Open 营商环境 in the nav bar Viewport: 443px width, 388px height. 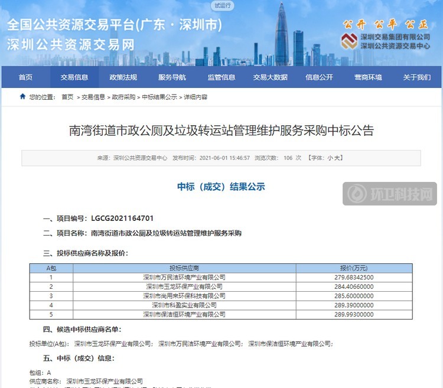click(x=368, y=77)
